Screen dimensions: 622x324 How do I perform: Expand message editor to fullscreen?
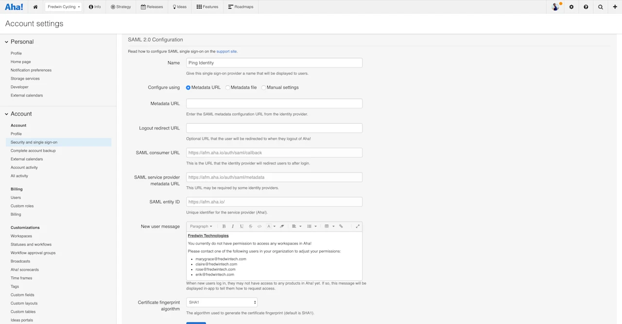click(x=358, y=227)
